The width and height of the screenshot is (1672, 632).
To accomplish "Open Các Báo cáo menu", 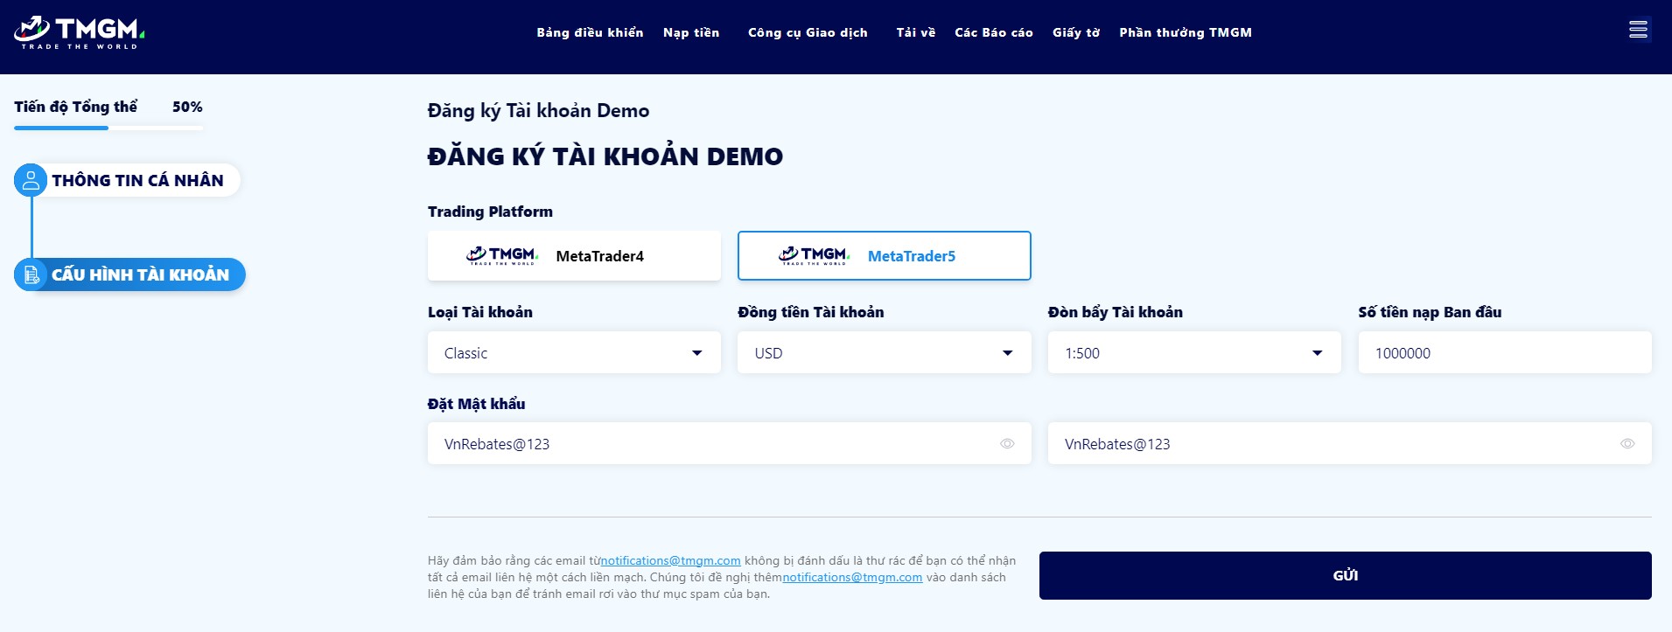I will pyautogui.click(x=994, y=32).
